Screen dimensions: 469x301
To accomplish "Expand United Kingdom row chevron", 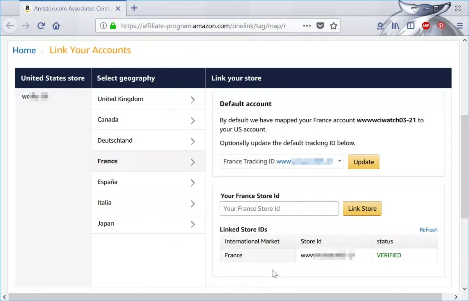I will [193, 100].
